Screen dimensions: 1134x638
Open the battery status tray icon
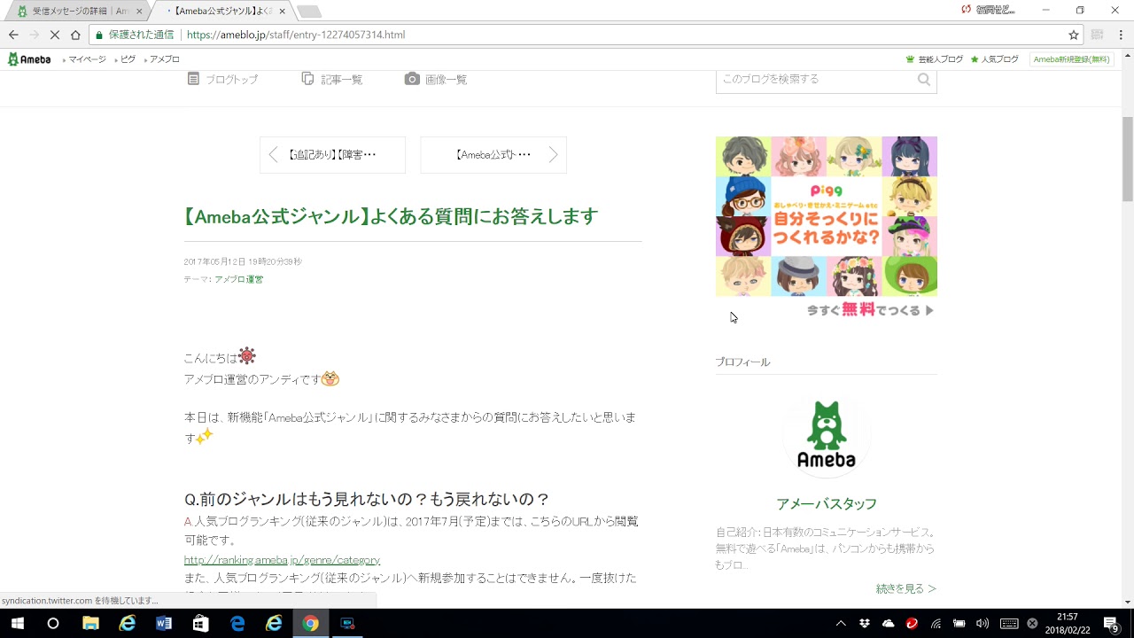[959, 623]
